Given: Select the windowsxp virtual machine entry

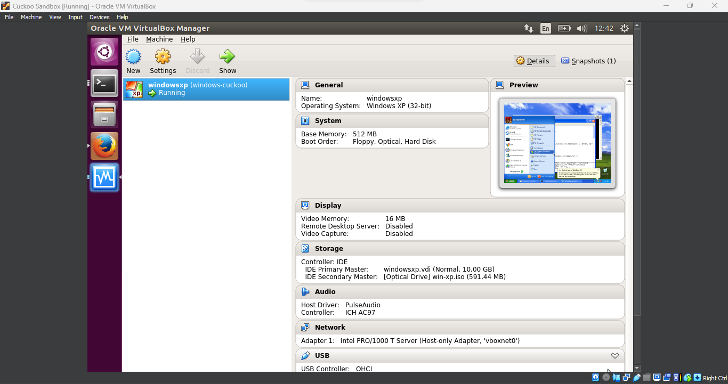Looking at the screenshot, I should point(206,89).
